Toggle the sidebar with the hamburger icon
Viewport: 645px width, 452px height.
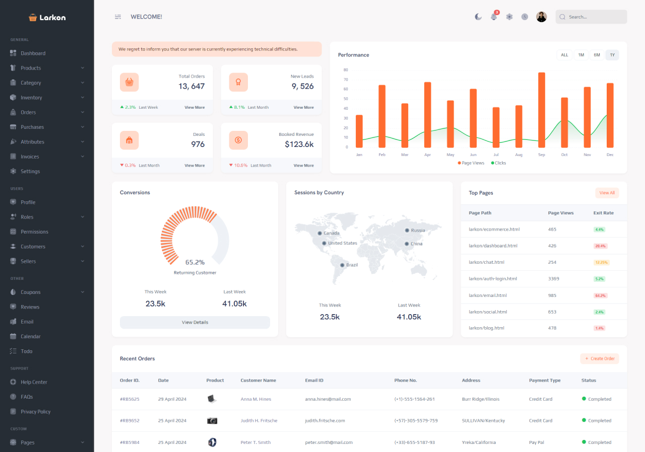click(x=118, y=17)
